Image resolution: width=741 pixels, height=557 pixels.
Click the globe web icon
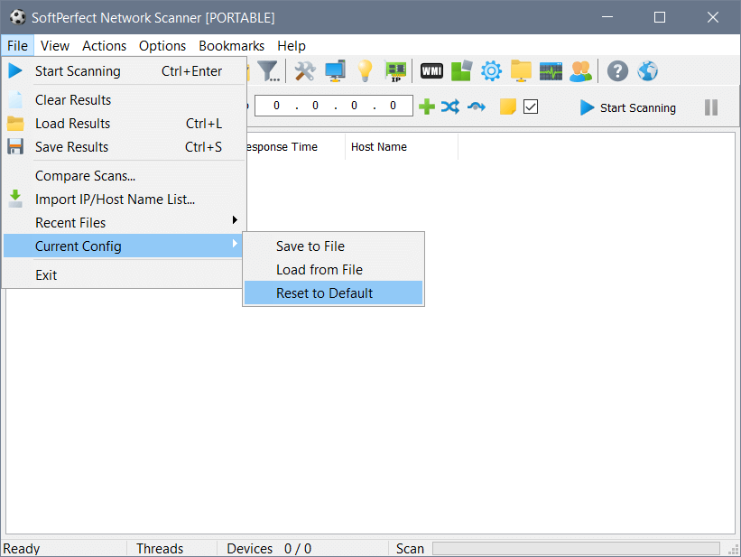coord(647,71)
